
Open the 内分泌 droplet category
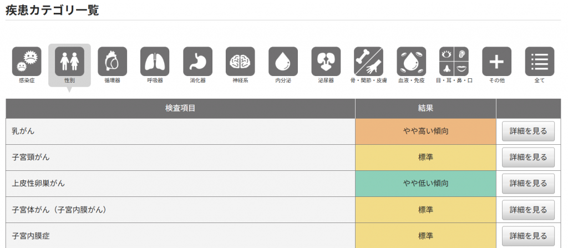(x=283, y=62)
